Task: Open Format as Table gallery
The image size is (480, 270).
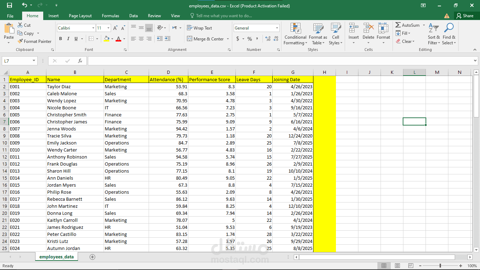Action: tap(318, 34)
